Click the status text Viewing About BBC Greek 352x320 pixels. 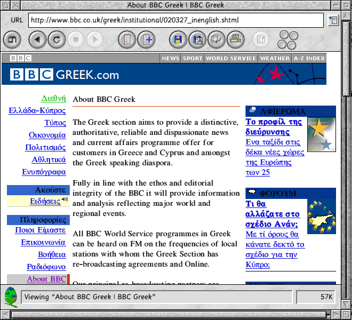90,297
